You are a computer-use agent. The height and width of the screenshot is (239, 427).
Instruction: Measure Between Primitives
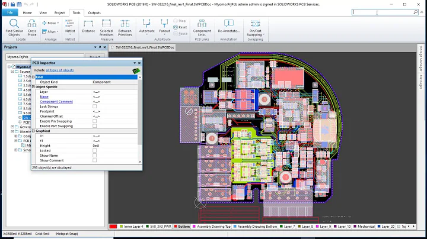125,27
